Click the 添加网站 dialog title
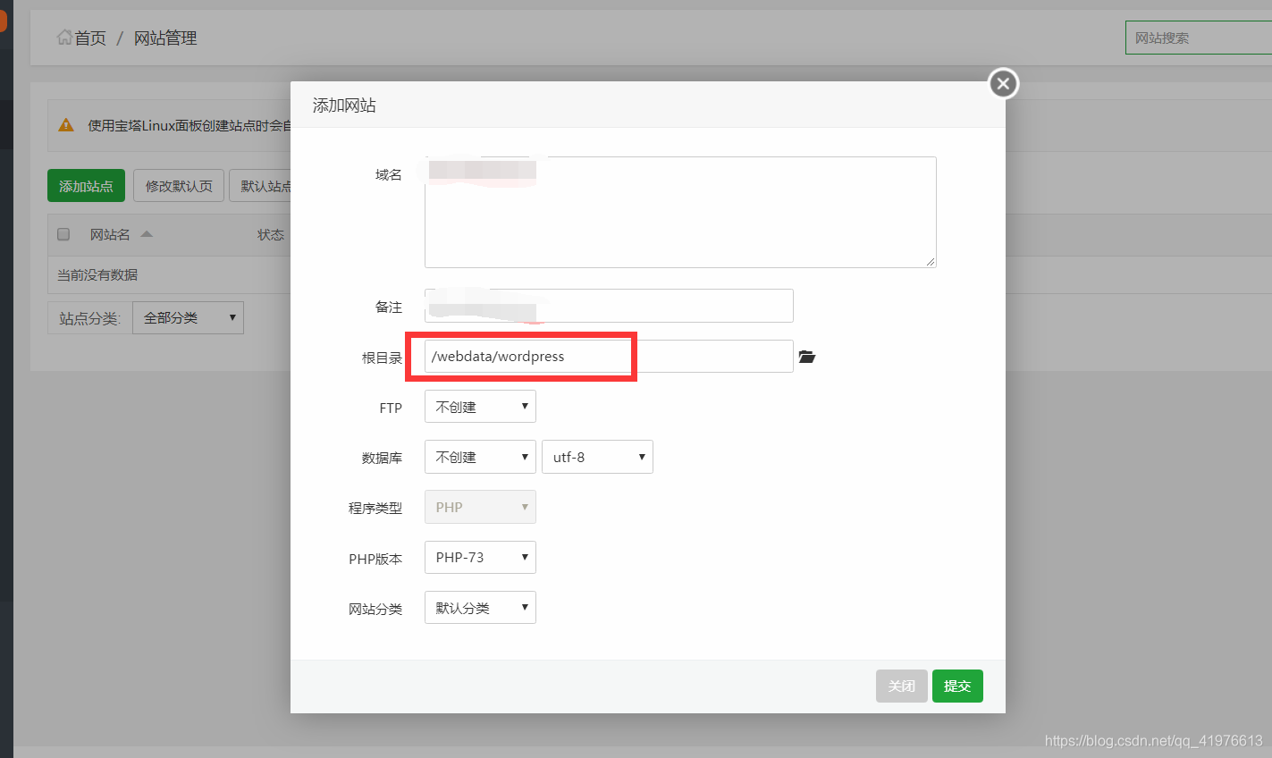The height and width of the screenshot is (758, 1272). (x=344, y=105)
